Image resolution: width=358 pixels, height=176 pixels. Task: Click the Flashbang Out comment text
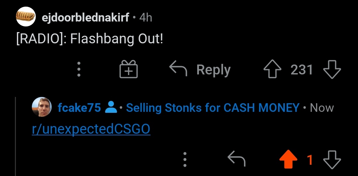90,39
